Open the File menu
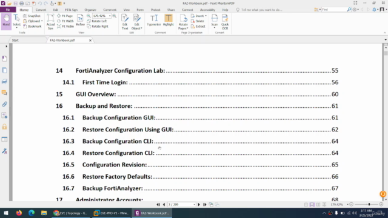This screenshot has height=218, width=388. coord(8,10)
